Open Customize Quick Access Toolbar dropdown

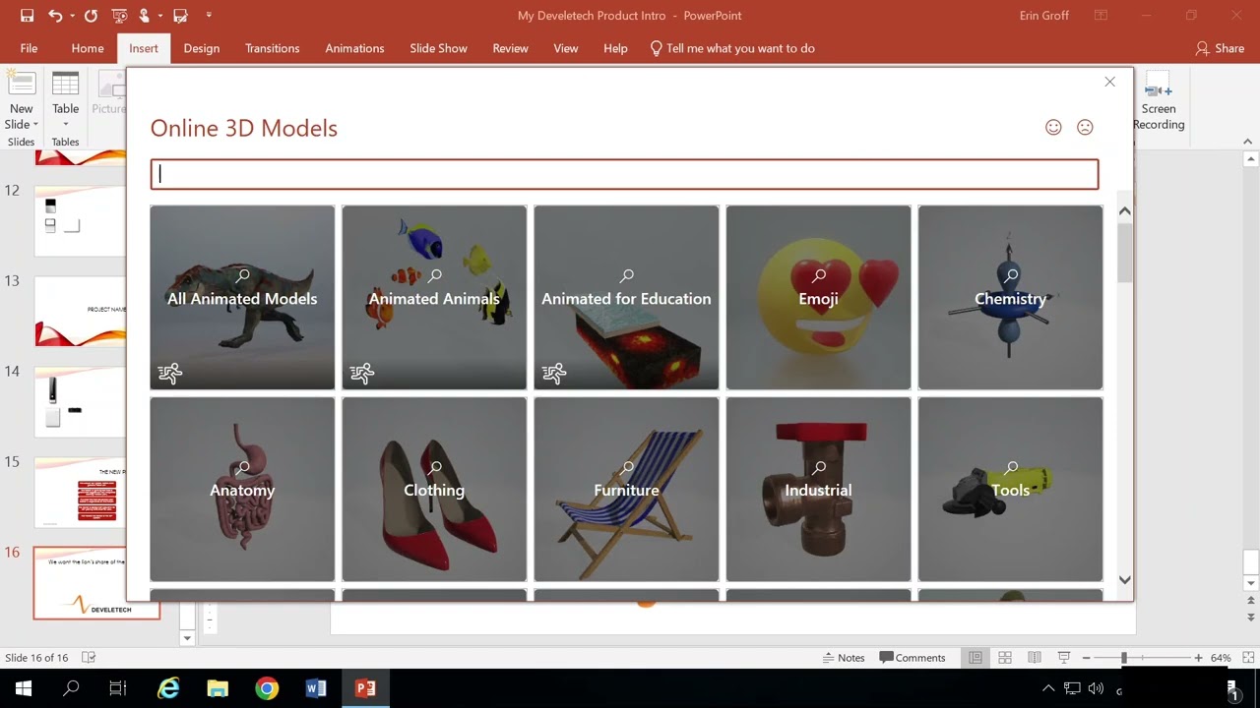(x=209, y=16)
